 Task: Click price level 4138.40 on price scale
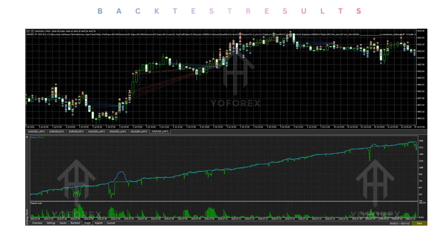click(x=421, y=31)
